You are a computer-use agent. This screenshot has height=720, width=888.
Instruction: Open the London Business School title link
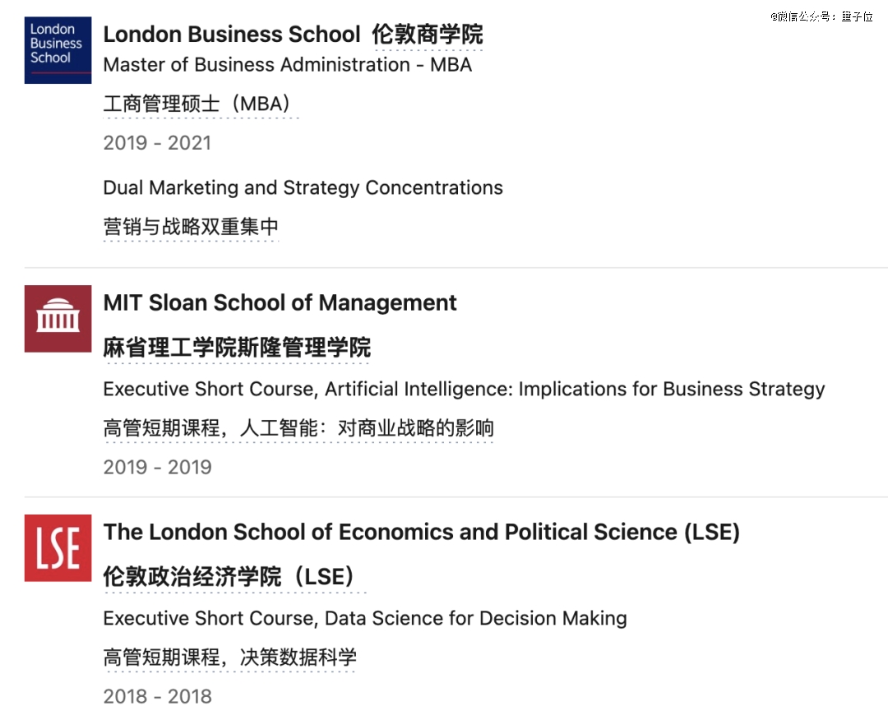point(232,34)
